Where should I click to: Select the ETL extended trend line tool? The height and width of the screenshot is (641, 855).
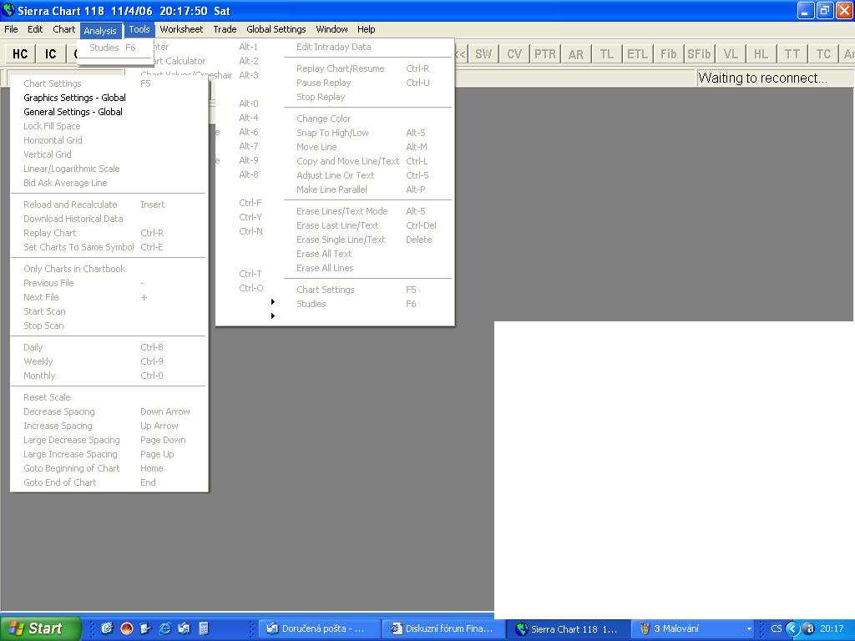point(637,54)
